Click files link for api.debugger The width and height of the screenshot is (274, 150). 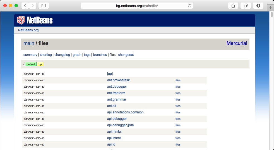pyautogui.click(x=178, y=119)
